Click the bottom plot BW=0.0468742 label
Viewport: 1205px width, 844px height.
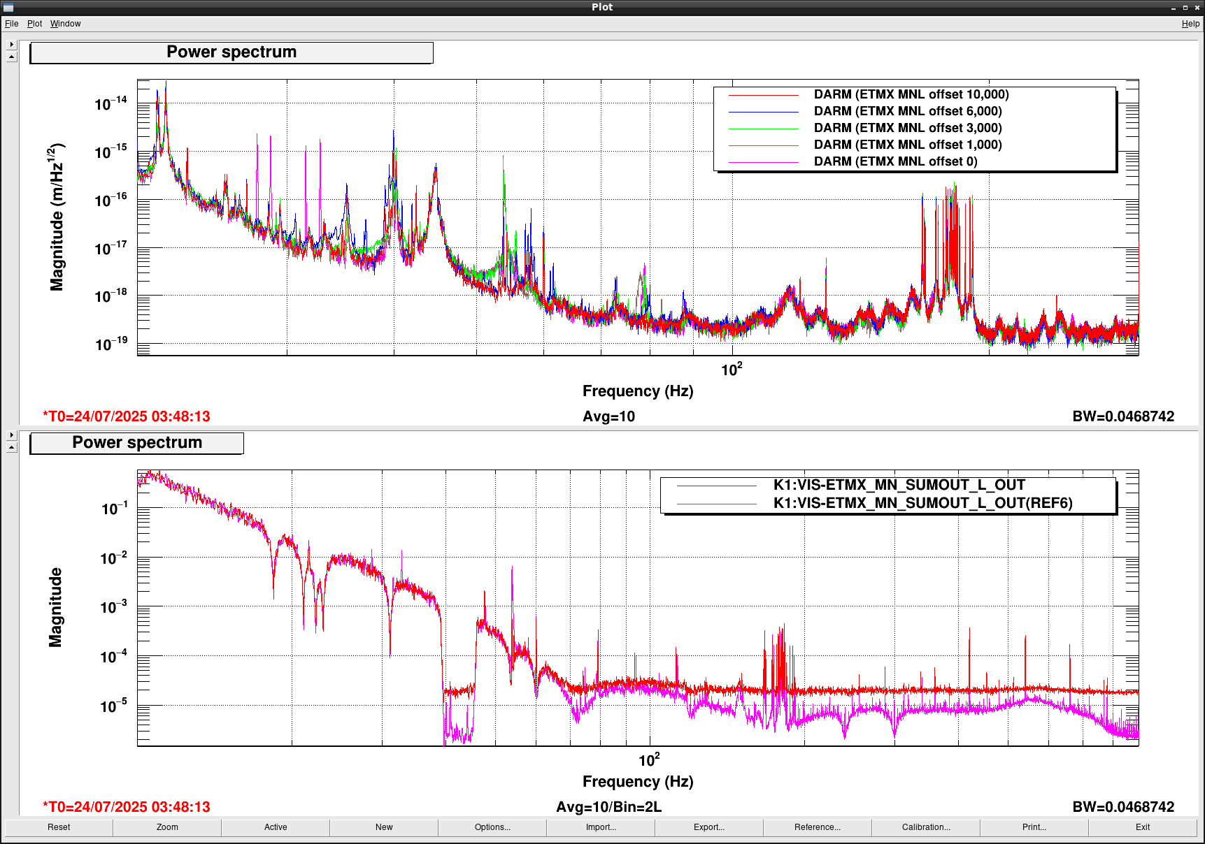(x=1123, y=808)
